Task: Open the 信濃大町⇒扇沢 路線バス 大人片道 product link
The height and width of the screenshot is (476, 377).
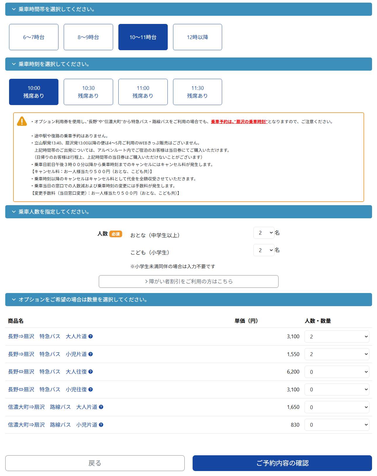Action: pos(53,407)
